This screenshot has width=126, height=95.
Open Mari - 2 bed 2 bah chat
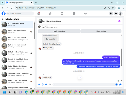pyautogui.click(x=17, y=39)
